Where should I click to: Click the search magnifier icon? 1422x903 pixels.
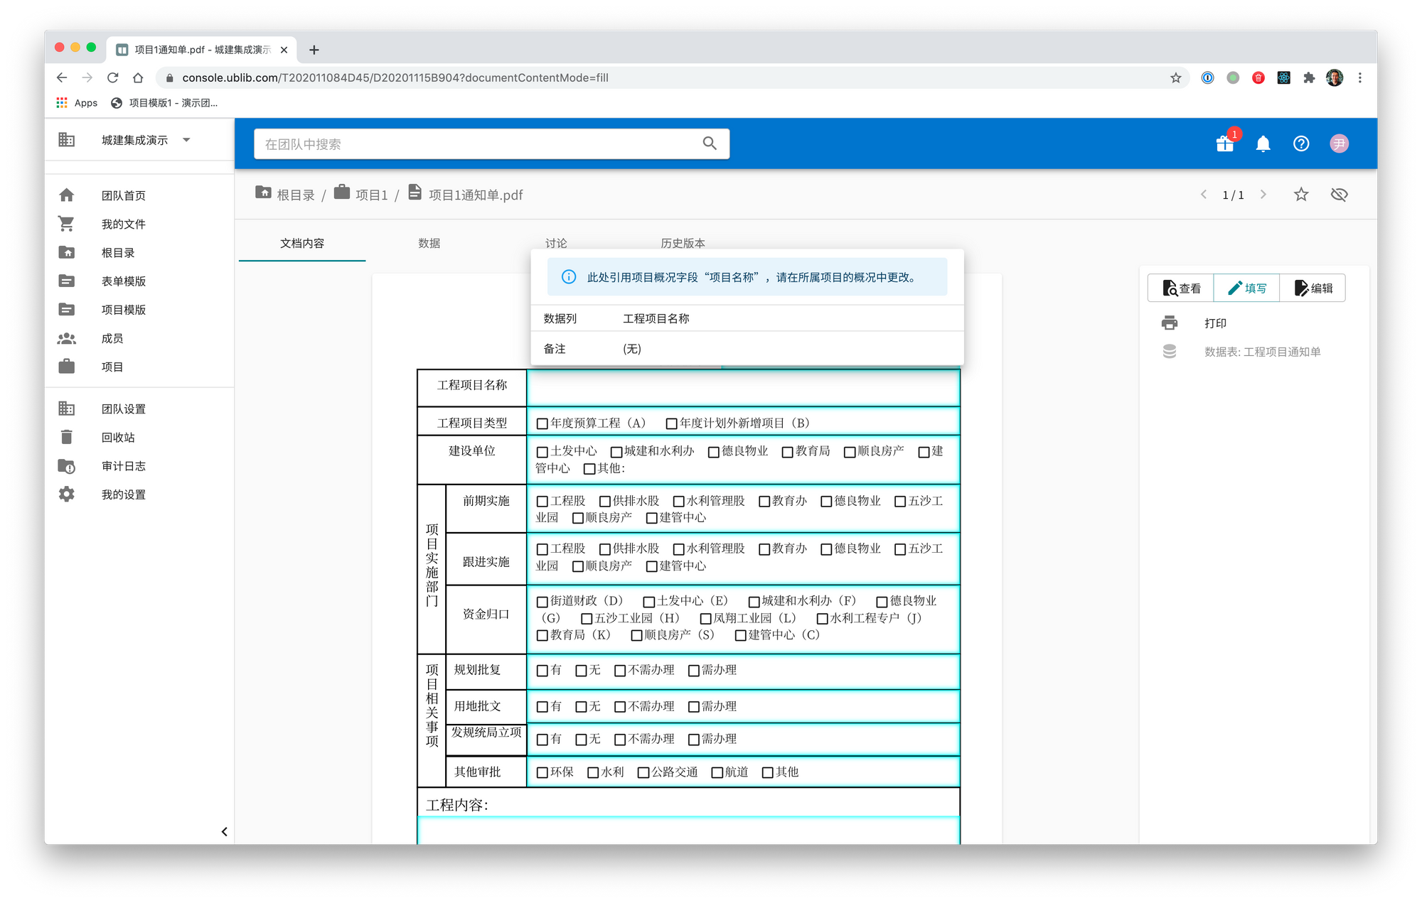pos(709,144)
